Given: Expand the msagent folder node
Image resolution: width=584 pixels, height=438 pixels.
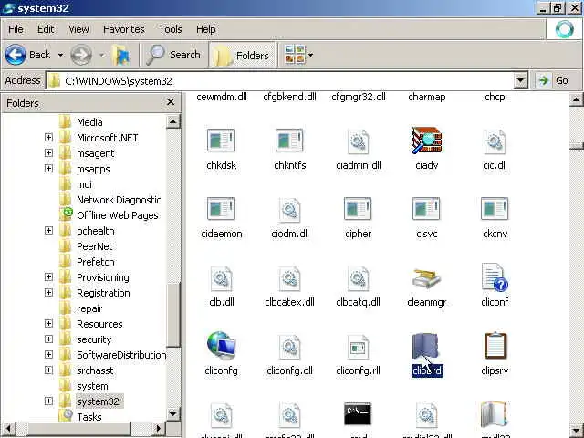Looking at the screenshot, I should coord(48,153).
